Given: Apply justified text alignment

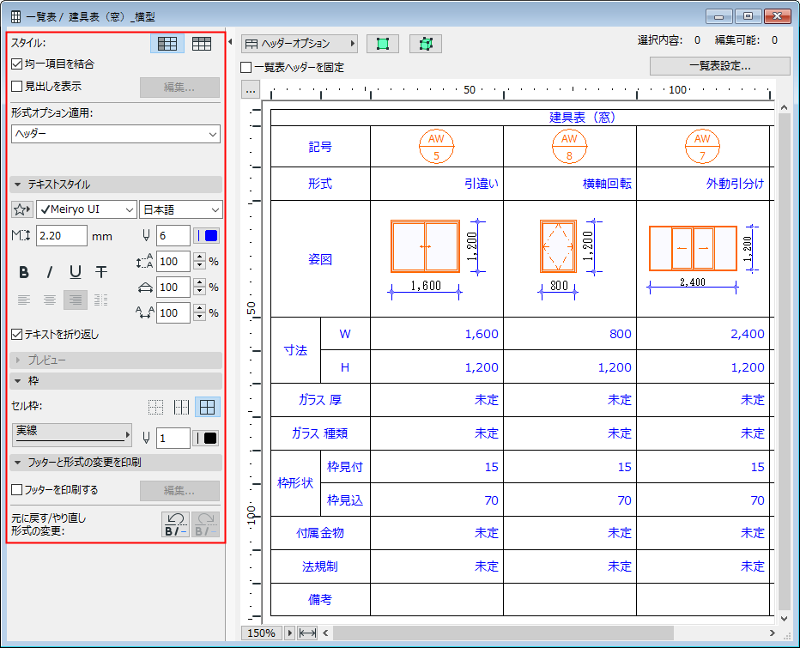Looking at the screenshot, I should coord(101,300).
